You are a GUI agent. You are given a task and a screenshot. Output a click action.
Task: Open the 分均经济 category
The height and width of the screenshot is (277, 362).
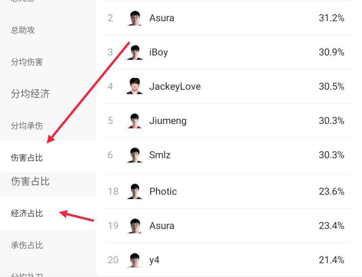point(30,94)
